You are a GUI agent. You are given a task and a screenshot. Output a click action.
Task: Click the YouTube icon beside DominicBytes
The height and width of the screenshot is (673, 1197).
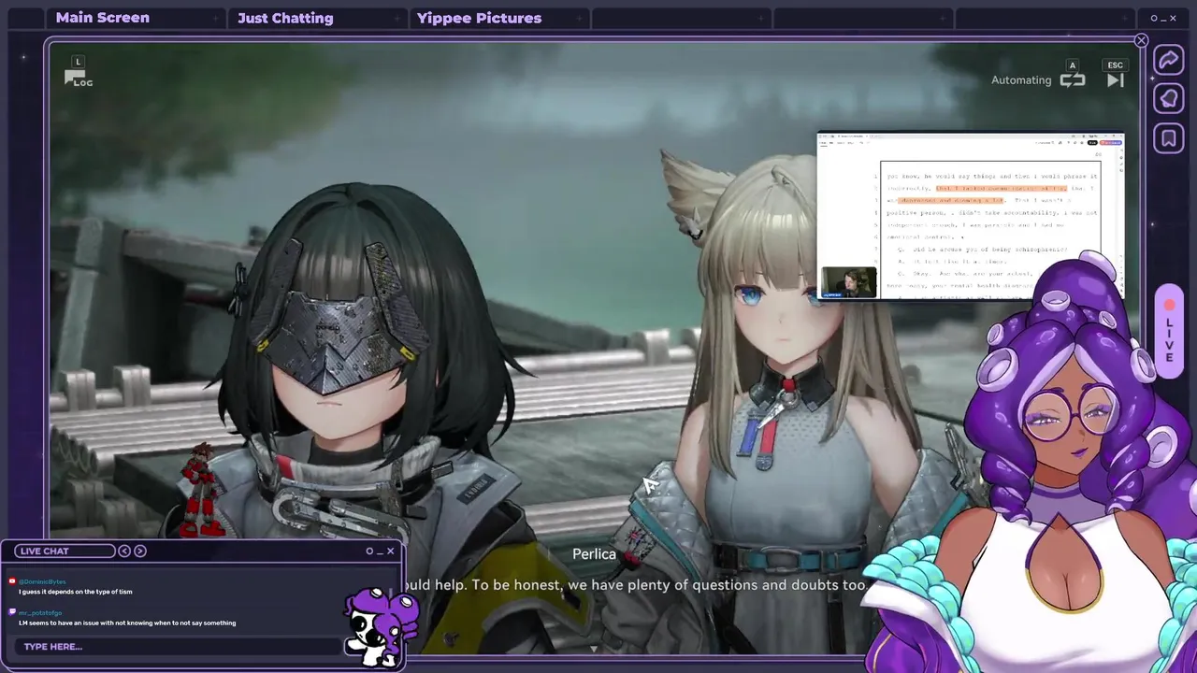tap(12, 581)
